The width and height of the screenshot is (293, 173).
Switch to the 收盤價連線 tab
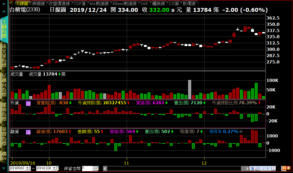click(x=59, y=3)
